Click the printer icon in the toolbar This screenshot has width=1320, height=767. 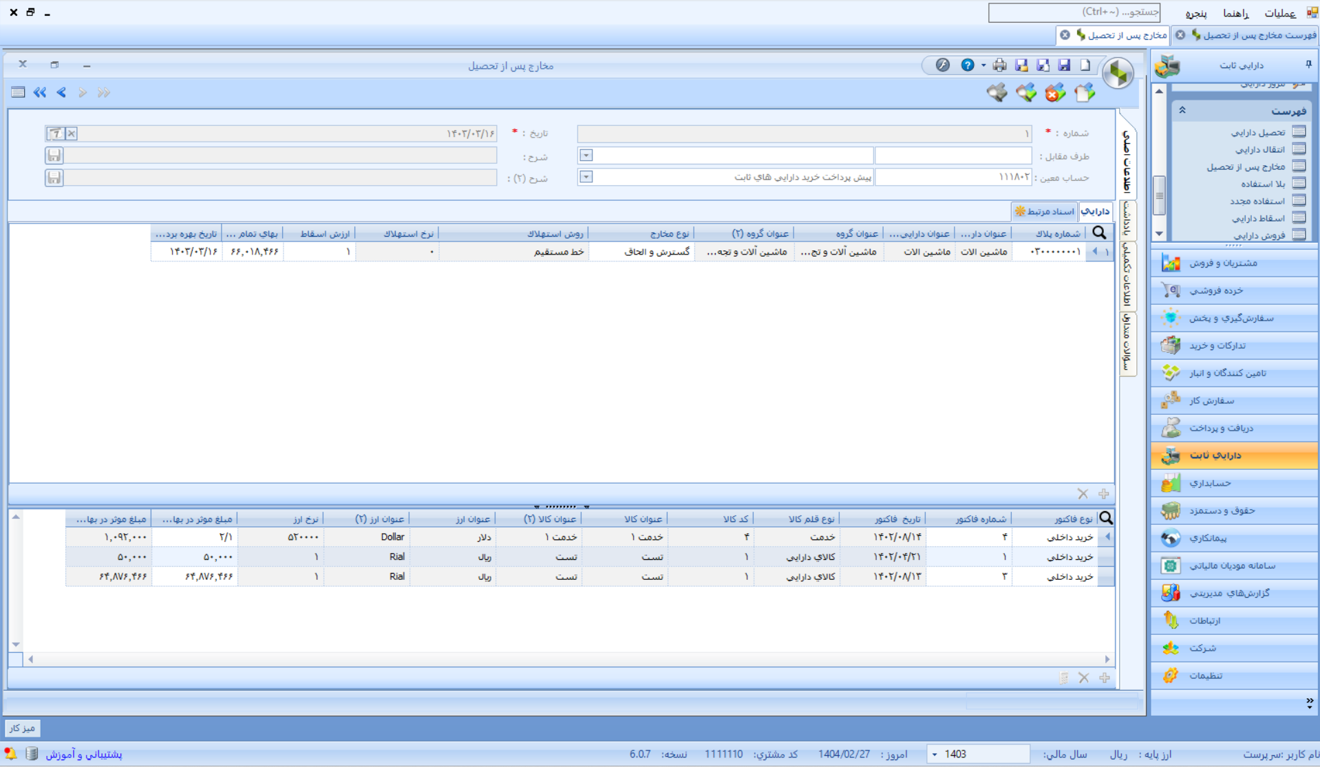(x=999, y=65)
